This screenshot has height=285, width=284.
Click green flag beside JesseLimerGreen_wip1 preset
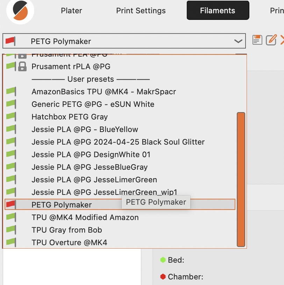pyautogui.click(x=11, y=192)
